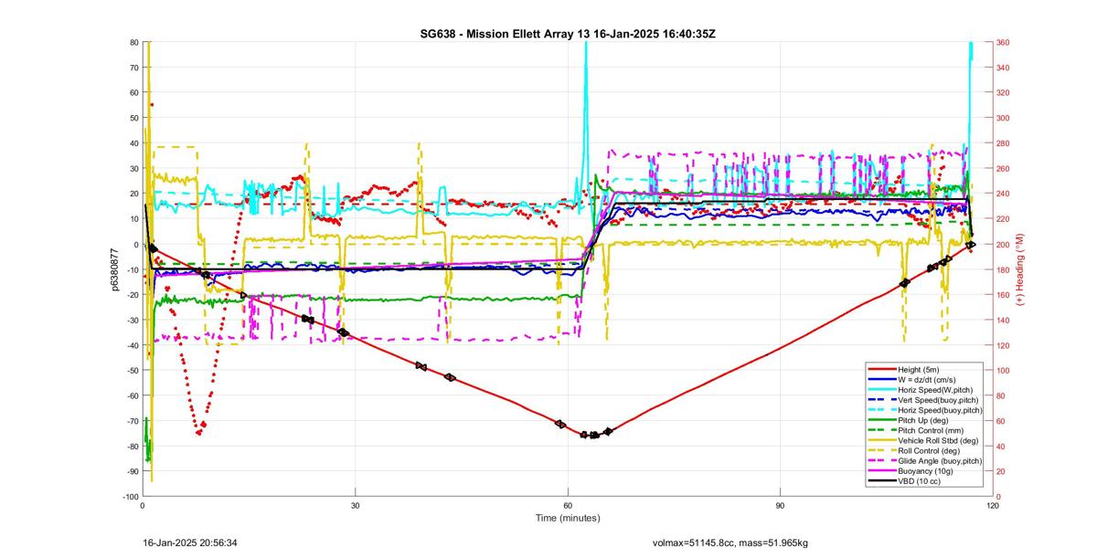Click the "-100" tick on the left axis
Image resolution: width=1097 pixels, height=558 pixels.
[129, 496]
